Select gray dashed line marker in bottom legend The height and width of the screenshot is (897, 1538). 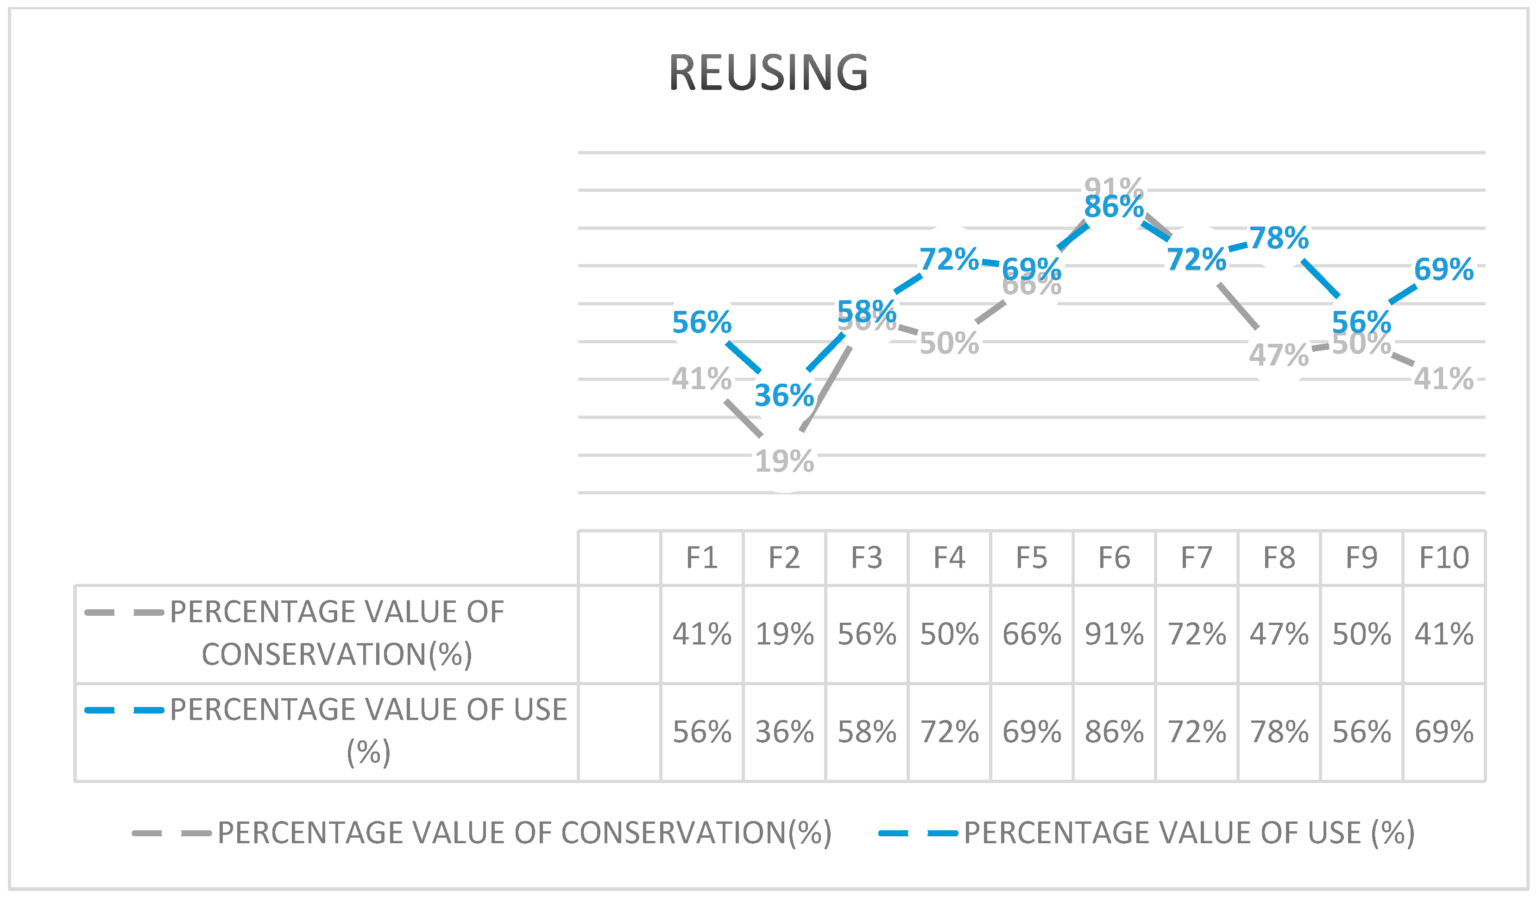tap(171, 833)
